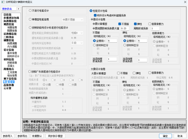Select 按材料区分 under 中震 弹性 damping
Image resolution: width=188 pixels, height=139 pixels.
125,45
